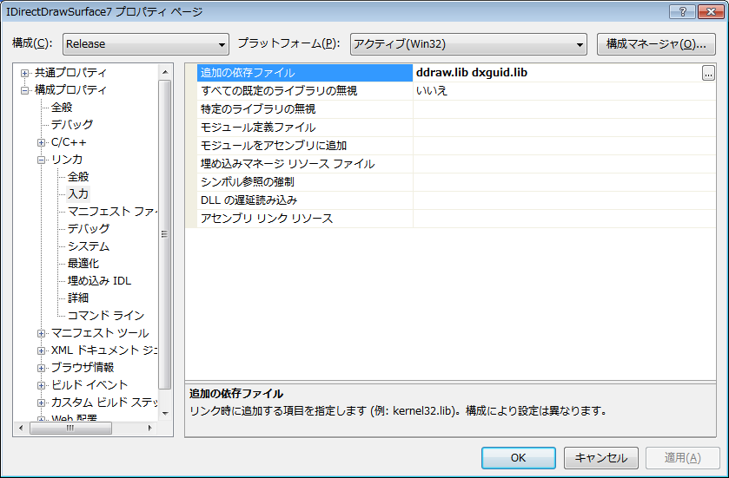Select the 最適化 tree item

83,263
